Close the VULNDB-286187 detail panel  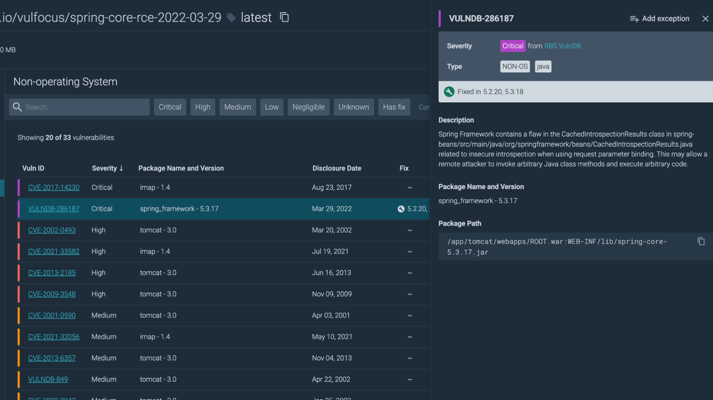[706, 19]
